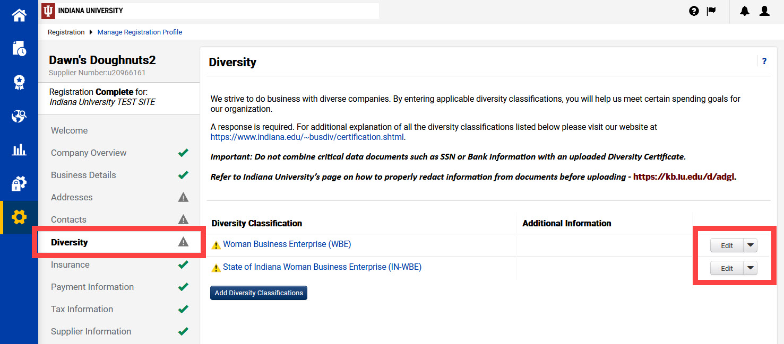The height and width of the screenshot is (344, 784).
Task: Click the Diversity warning triangle in sidebar
Action: point(183,242)
